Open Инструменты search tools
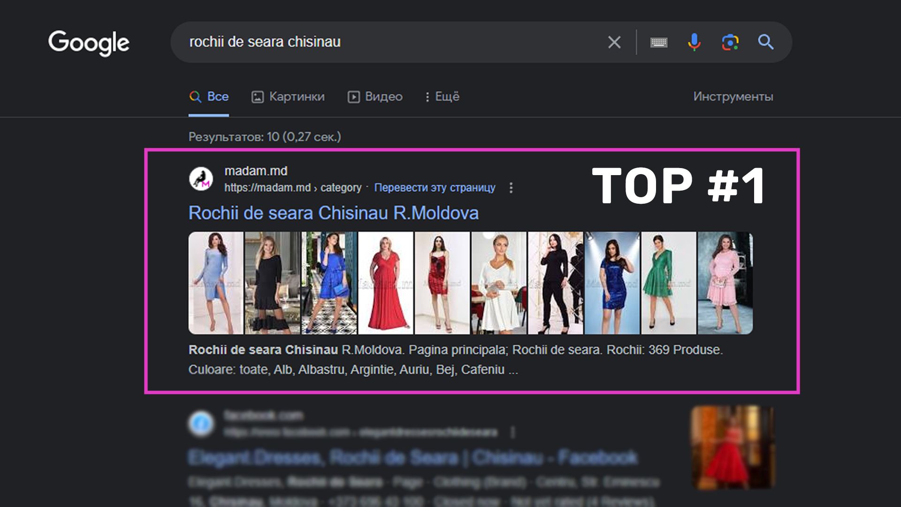Viewport: 901px width, 507px height. click(733, 97)
